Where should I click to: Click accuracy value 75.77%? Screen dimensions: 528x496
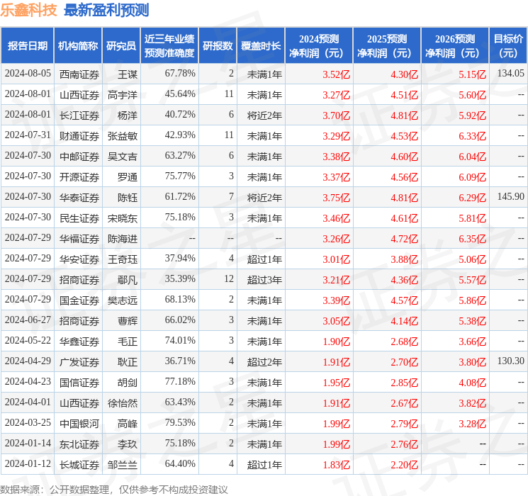pos(180,176)
